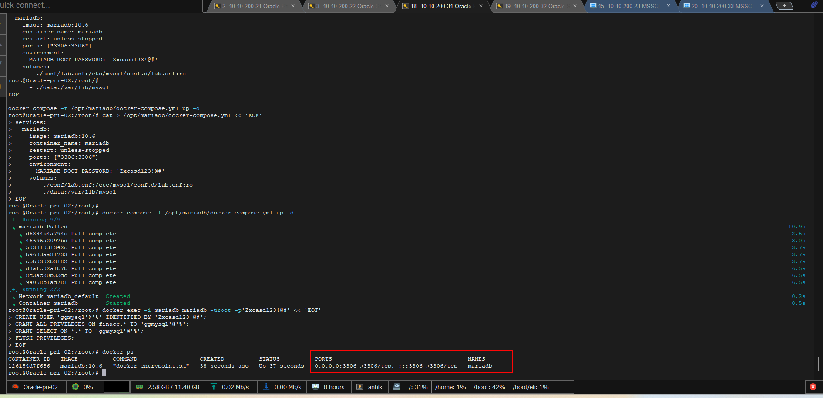Click the upload arrow icon in status bar
Image resolution: width=823 pixels, height=398 pixels.
click(214, 387)
